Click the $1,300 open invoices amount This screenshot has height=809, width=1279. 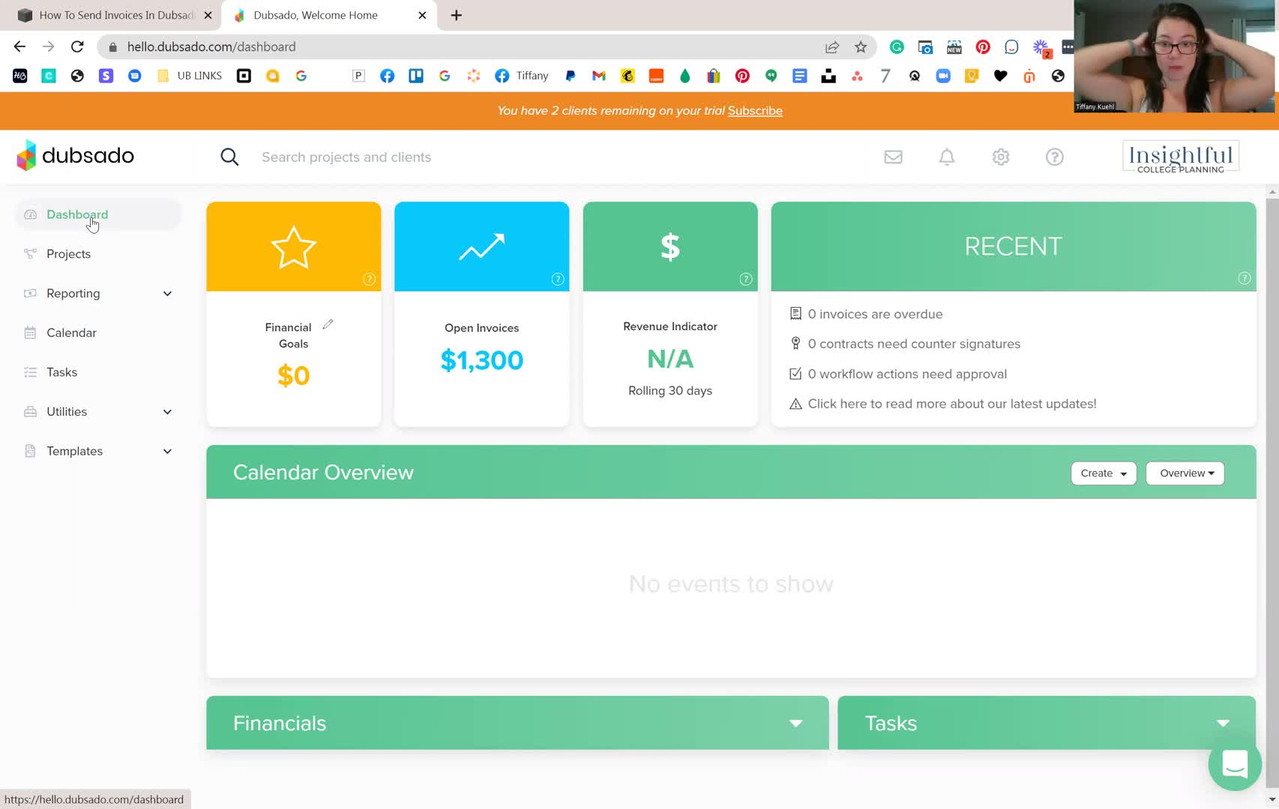point(481,360)
